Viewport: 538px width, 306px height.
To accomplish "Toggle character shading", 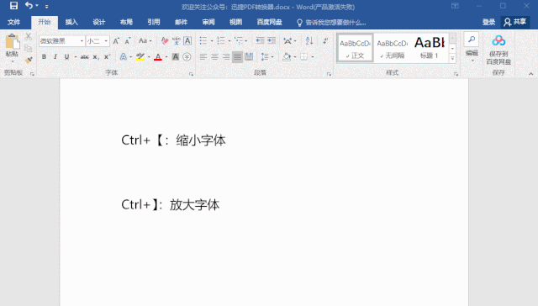I will (x=176, y=56).
